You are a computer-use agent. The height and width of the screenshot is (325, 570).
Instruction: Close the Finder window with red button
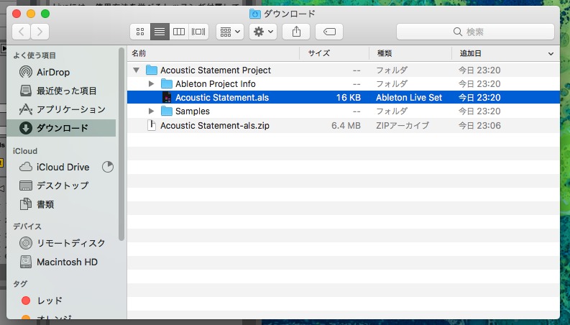pos(17,14)
